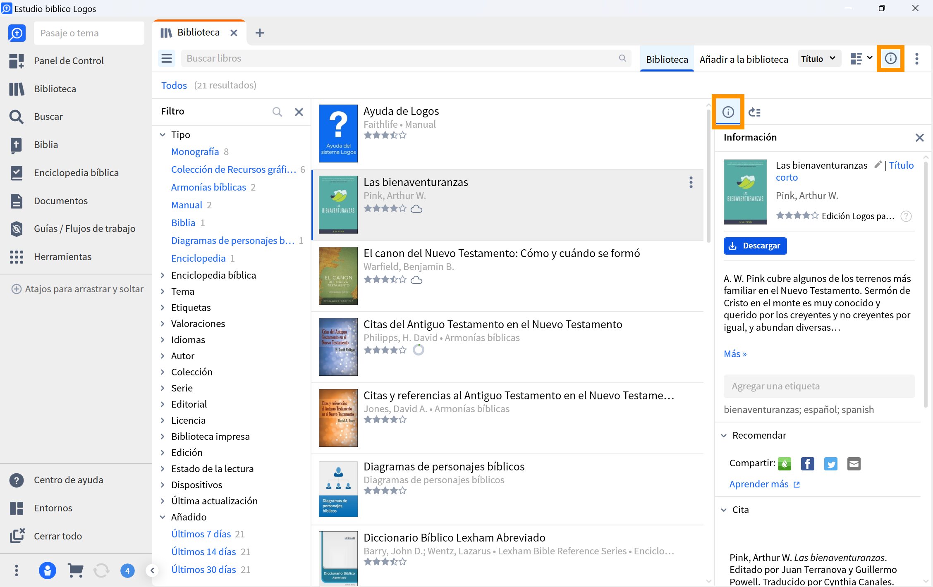
Task: Open Herramientas in the sidebar
Action: (62, 257)
